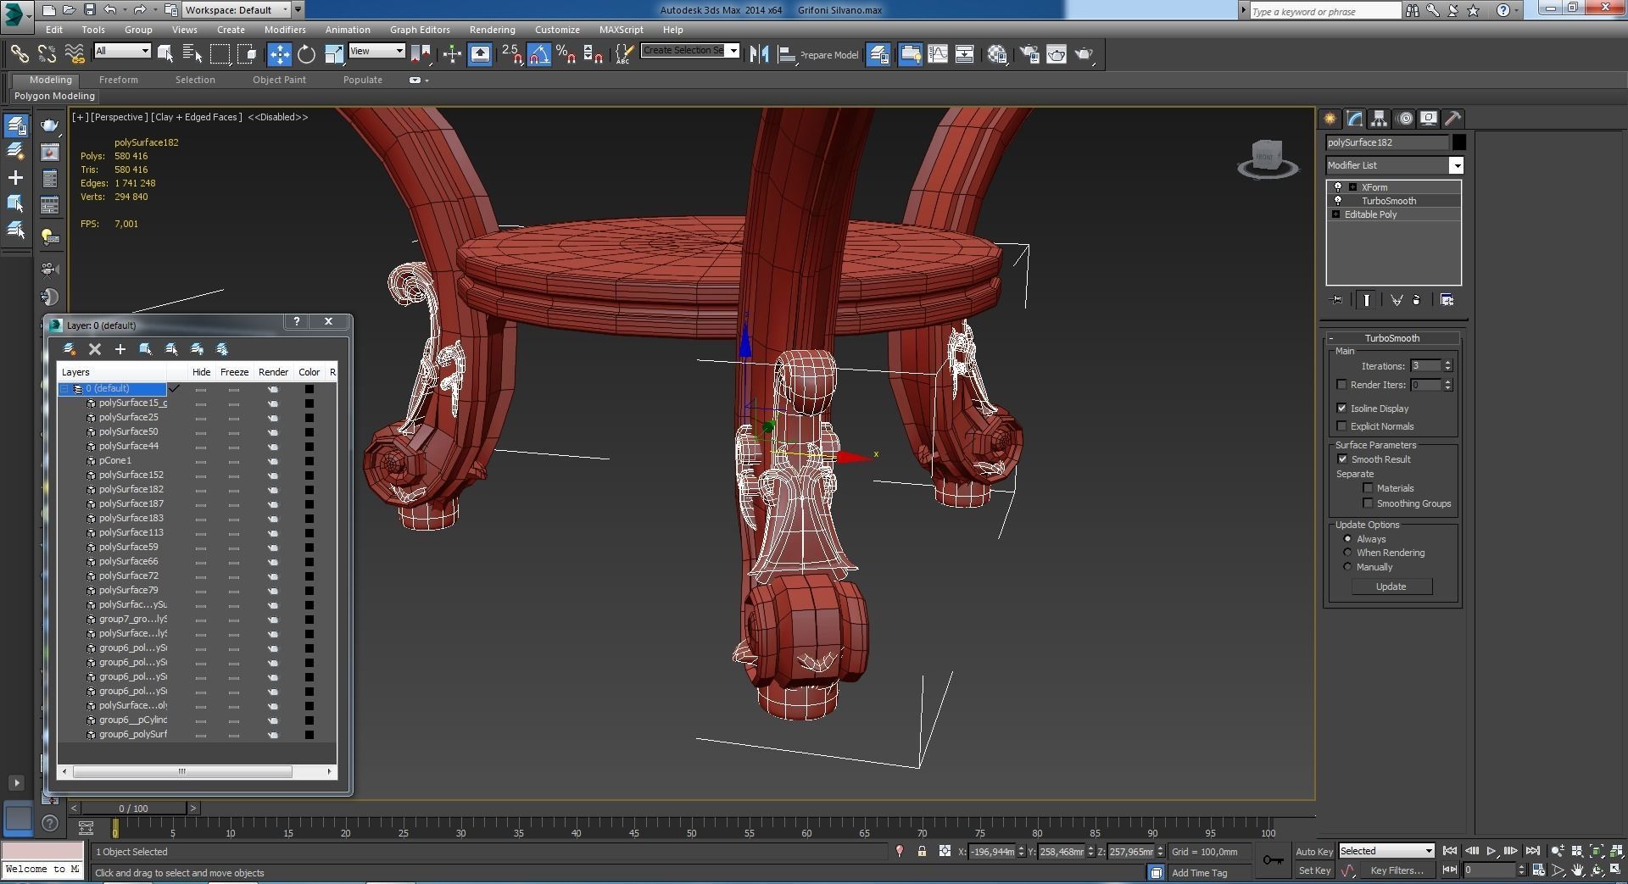Activate the Select and Move tool
The image size is (1628, 884).
[279, 54]
